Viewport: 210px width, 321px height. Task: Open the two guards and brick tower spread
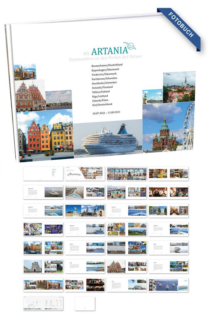127,229
